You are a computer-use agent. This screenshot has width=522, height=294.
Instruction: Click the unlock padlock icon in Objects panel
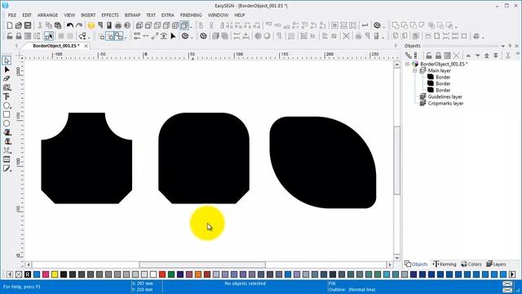pos(429,56)
